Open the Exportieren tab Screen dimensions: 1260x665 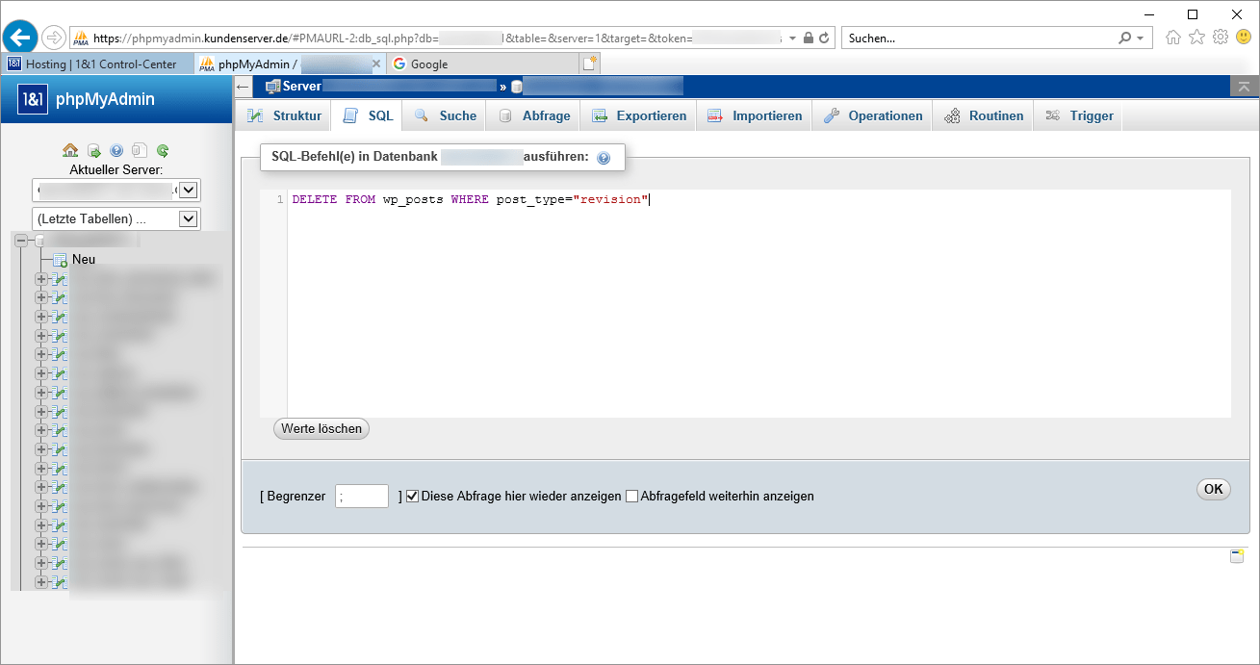point(639,115)
